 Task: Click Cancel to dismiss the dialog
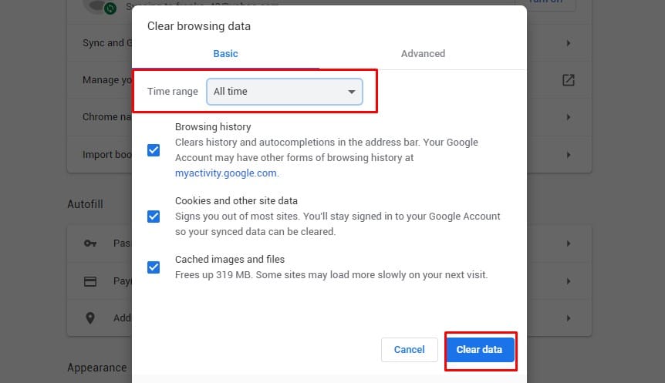click(x=409, y=350)
